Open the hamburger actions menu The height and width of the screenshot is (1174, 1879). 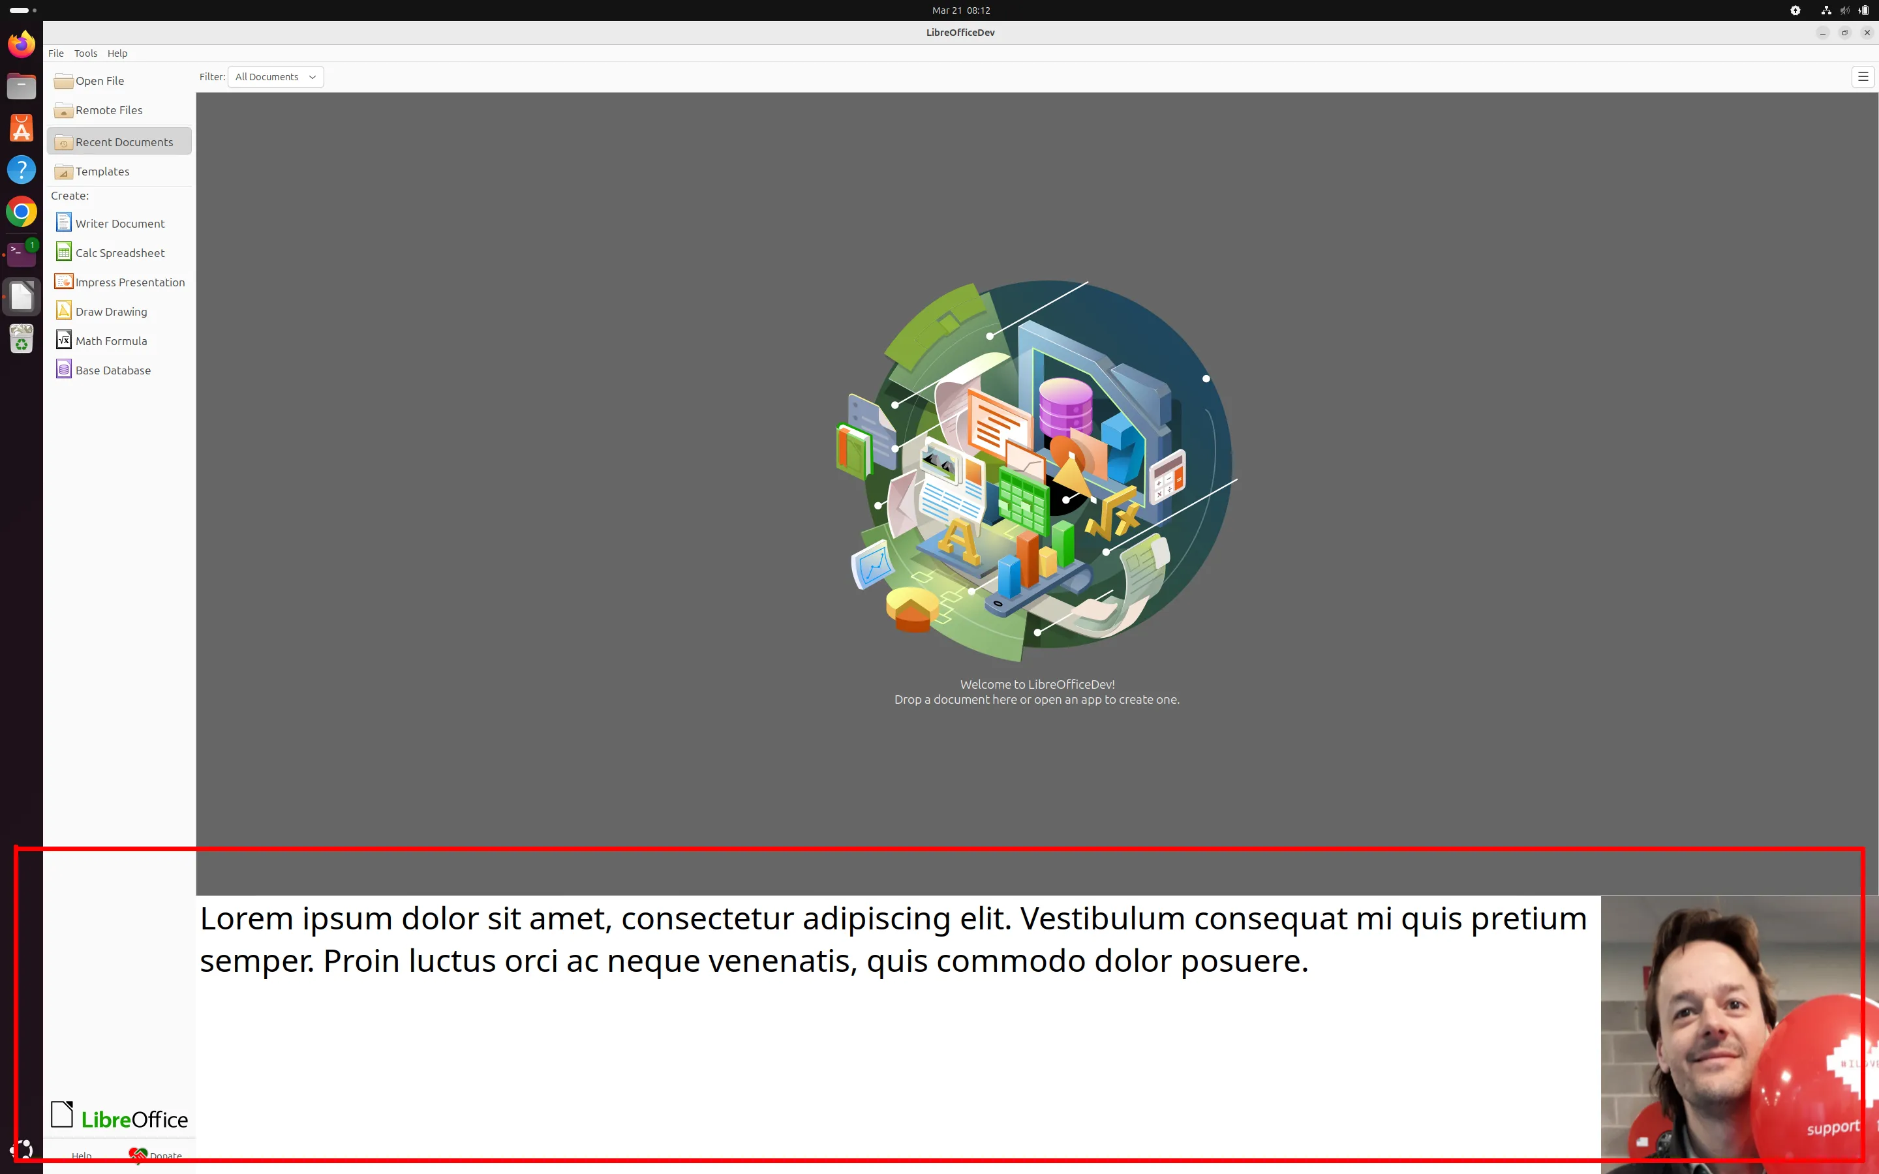point(1862,77)
